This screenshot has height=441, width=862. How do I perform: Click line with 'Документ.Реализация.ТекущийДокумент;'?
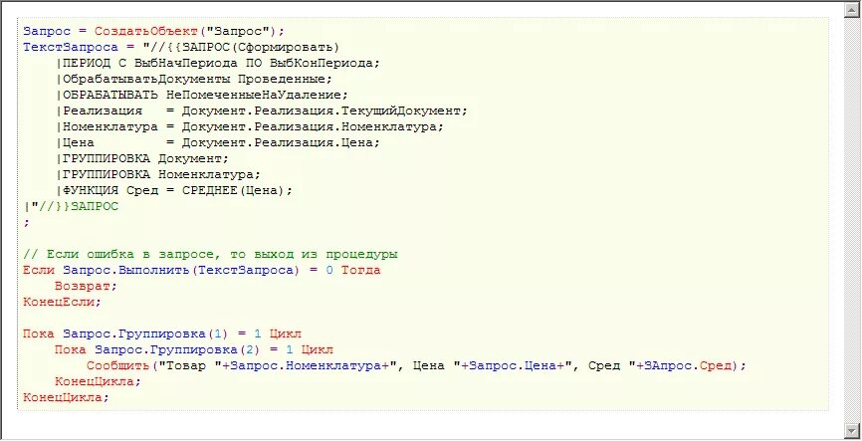point(262,110)
